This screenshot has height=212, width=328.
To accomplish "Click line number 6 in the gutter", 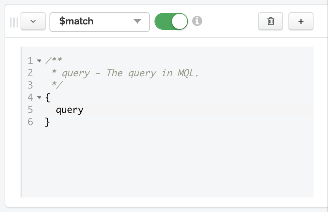I will 30,122.
